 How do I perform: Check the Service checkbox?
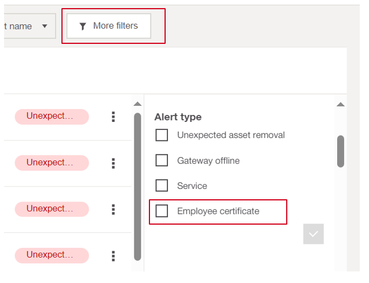tap(162, 185)
